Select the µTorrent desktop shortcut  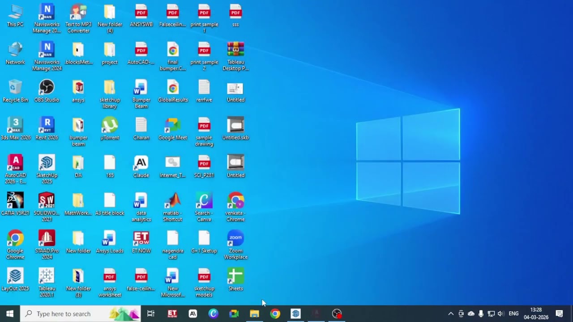click(x=110, y=129)
